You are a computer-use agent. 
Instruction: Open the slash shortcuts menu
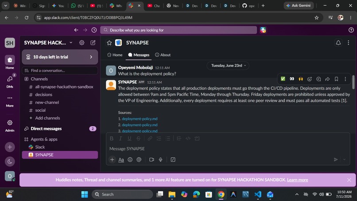pos(173,159)
